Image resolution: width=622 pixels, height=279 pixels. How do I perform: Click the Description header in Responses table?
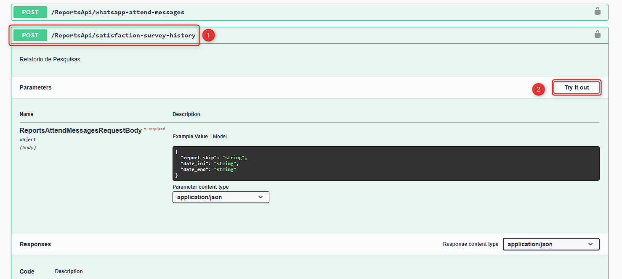69,271
